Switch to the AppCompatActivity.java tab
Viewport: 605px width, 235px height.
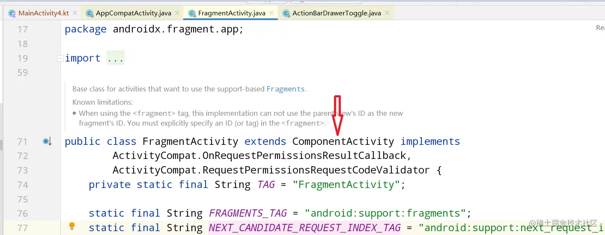point(133,13)
